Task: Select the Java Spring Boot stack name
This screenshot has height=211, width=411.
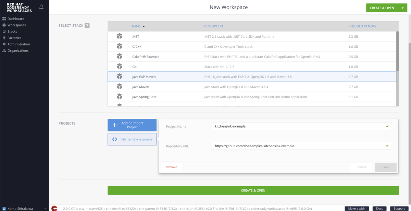Action: tap(144, 97)
